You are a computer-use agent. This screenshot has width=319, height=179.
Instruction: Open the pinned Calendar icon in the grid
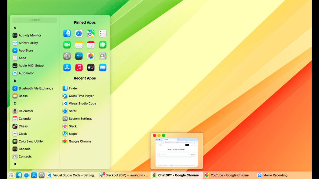(x=91, y=45)
